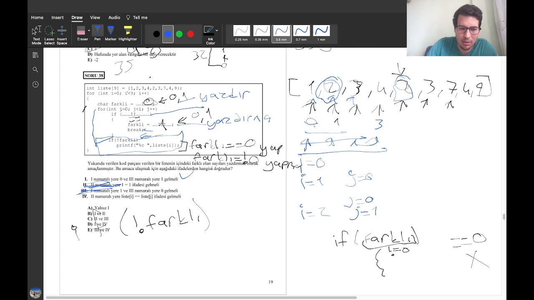Expand the Eraser options arrow

[89, 30]
